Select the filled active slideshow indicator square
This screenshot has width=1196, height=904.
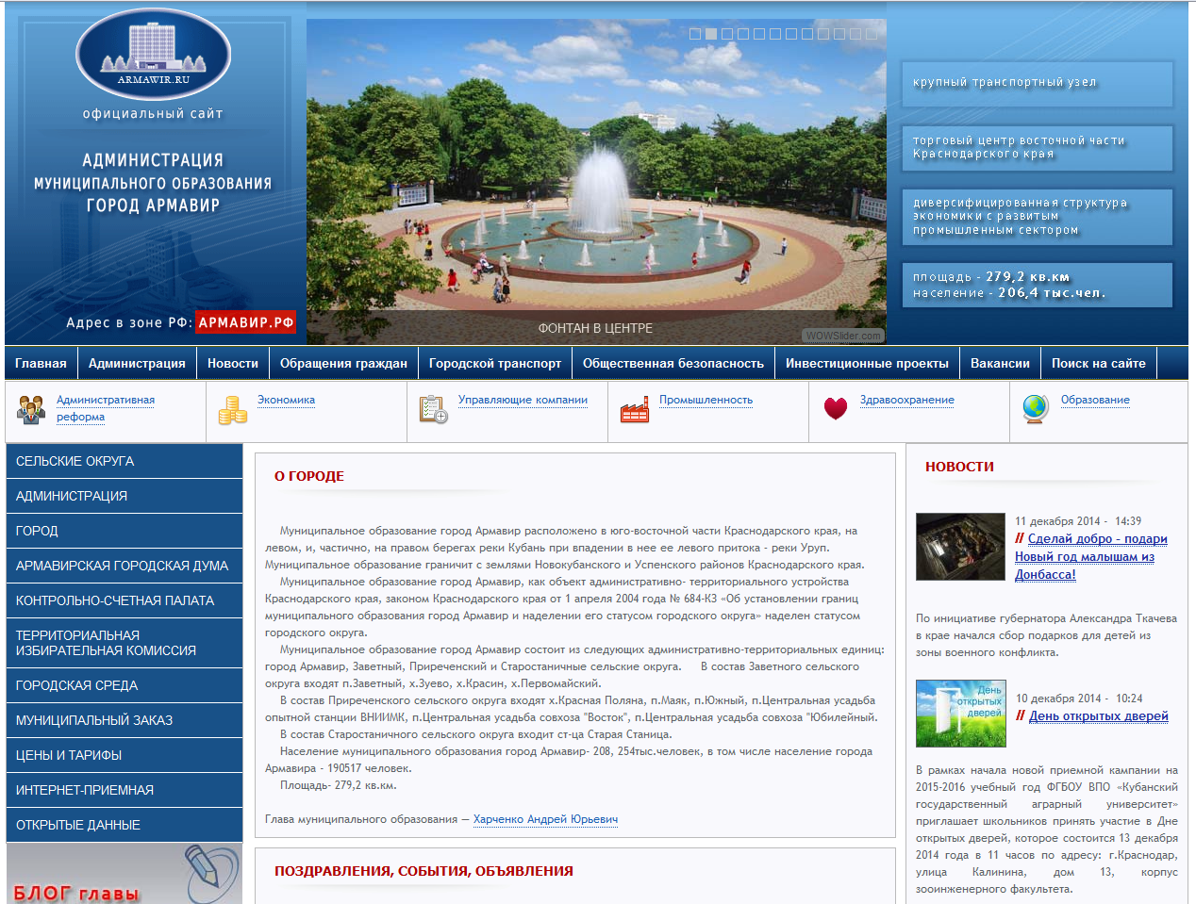(x=711, y=34)
